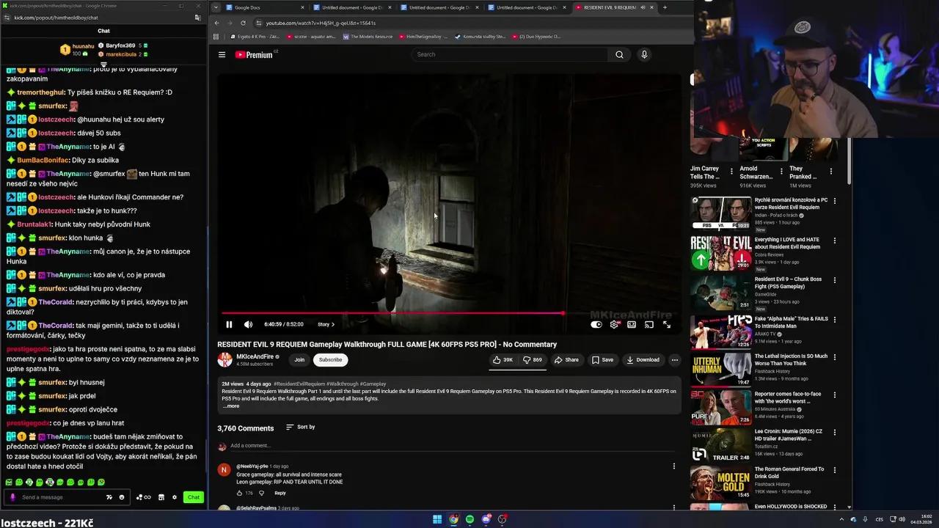Open the HimTheSigmaBoy bookmark
Image resolution: width=939 pixels, height=528 pixels.
[422, 36]
